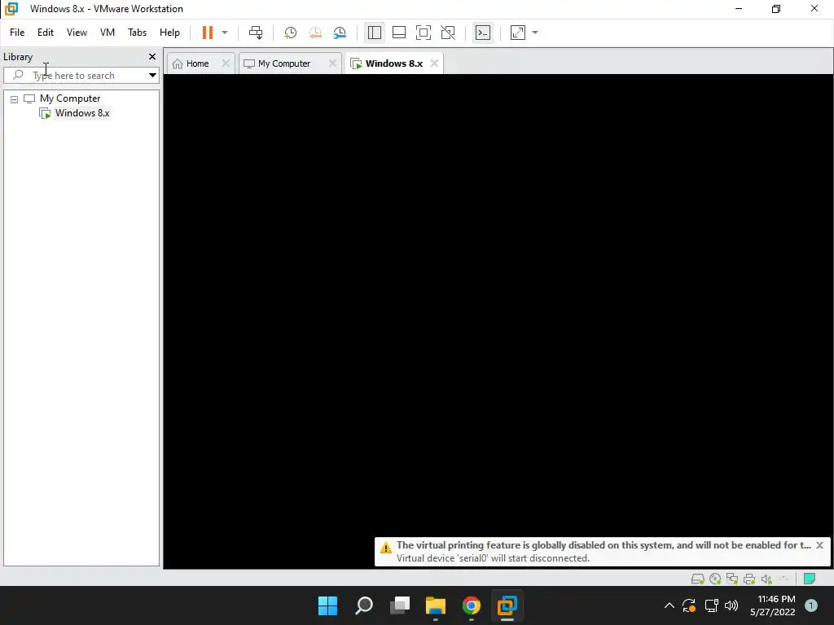
Task: Show hidden system tray icons
Action: [669, 605]
